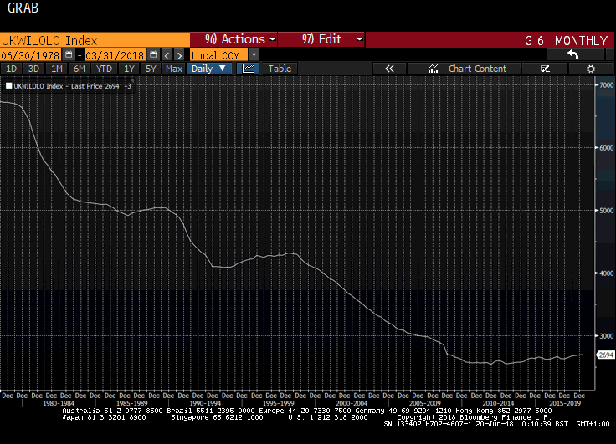Open the Local CCY currency dropdown
This screenshot has height=444, width=616.
(x=223, y=54)
